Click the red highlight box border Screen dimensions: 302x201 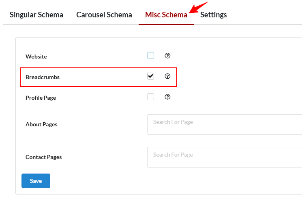pyautogui.click(x=99, y=68)
